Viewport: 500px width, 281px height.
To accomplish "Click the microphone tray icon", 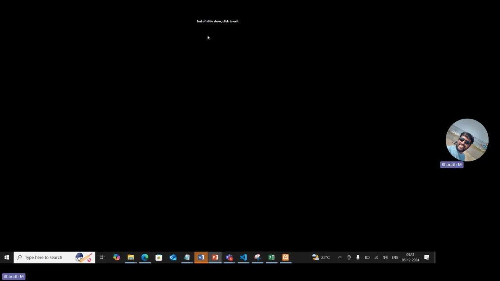I will tap(358, 257).
